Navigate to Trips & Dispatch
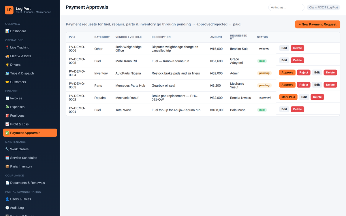This screenshot has height=216, width=346. pos(30,73)
